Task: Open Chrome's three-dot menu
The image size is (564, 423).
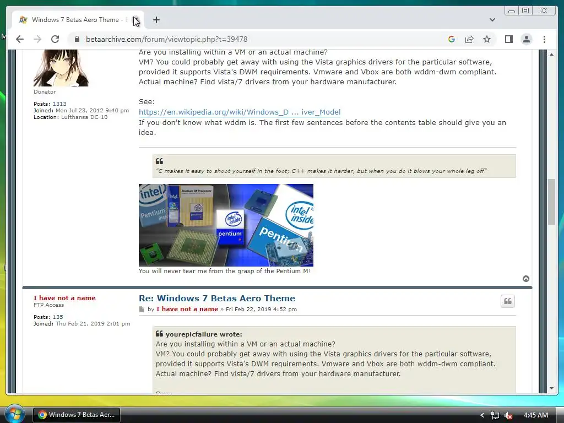Action: 545,39
